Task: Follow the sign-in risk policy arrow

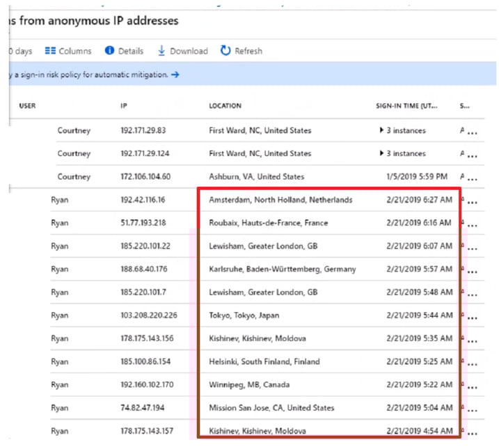Action: tap(175, 74)
